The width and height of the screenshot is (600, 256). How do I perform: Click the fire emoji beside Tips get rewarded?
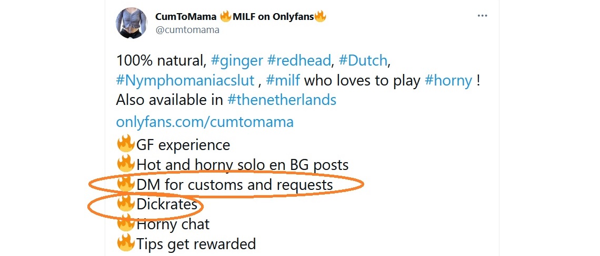click(x=125, y=243)
